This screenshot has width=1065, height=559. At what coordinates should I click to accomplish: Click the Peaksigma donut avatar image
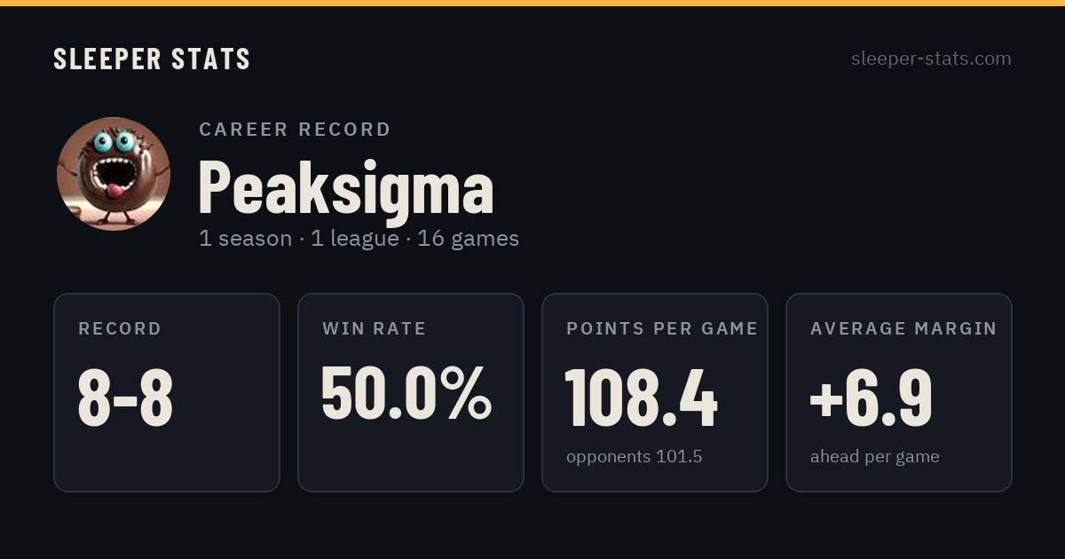[114, 174]
